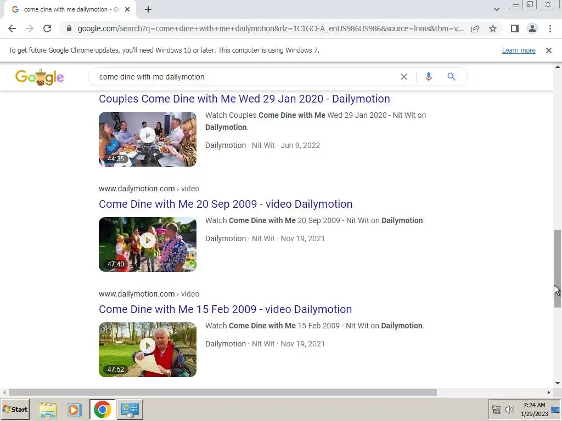This screenshot has width=562, height=421.
Task: Reload the current page
Action: 47,29
